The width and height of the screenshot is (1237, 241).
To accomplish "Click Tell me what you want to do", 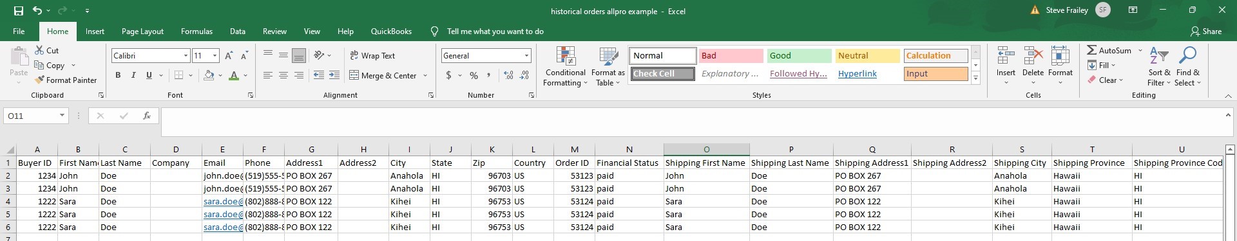I will pos(495,31).
